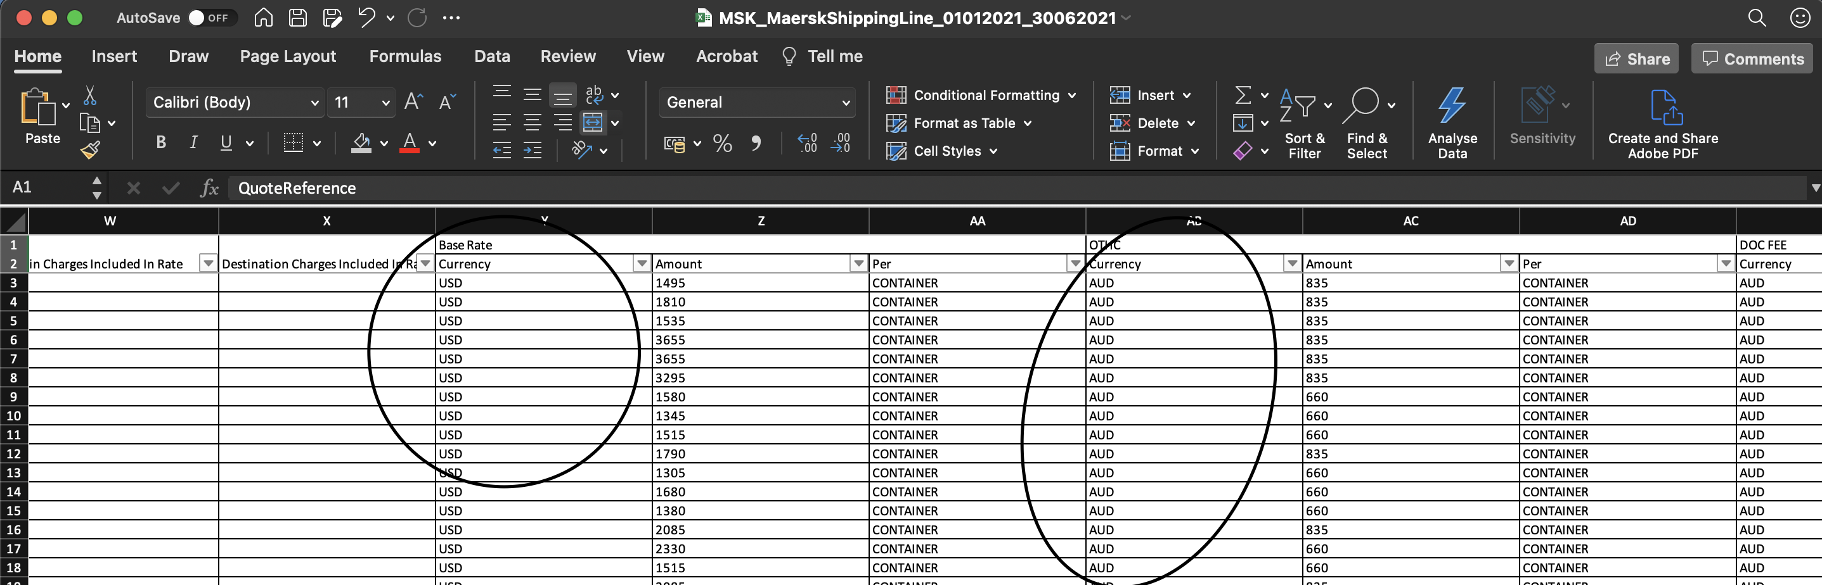The image size is (1822, 585).
Task: Toggle the AutoSave switch
Action: [212, 18]
